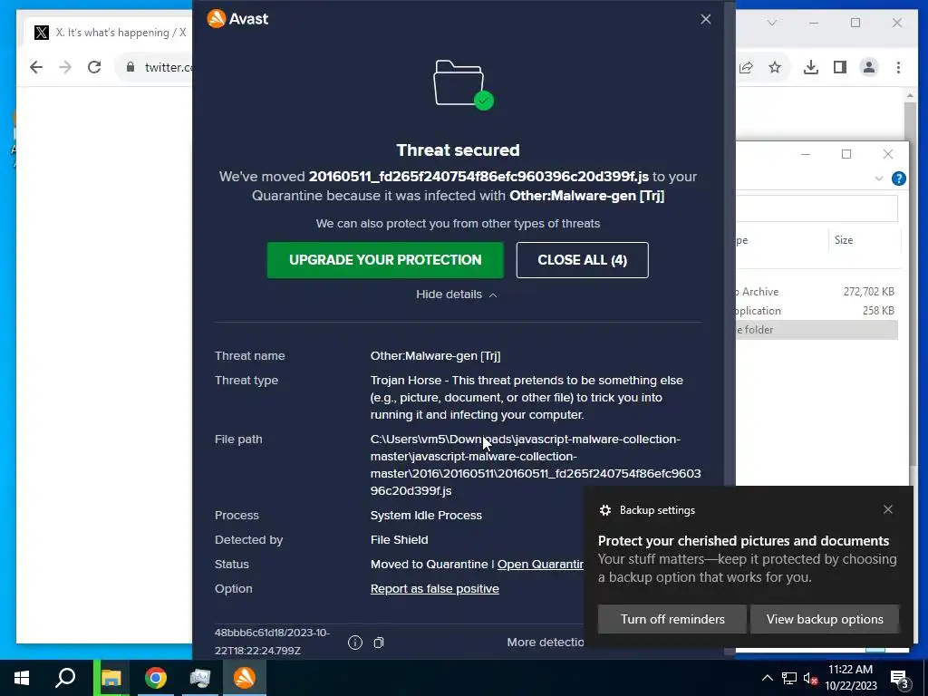Viewport: 928px width, 696px height.
Task: Click the address bar padlock icon
Action: 130,67
